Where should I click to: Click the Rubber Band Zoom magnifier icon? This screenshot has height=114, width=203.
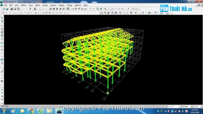pos(50,9)
